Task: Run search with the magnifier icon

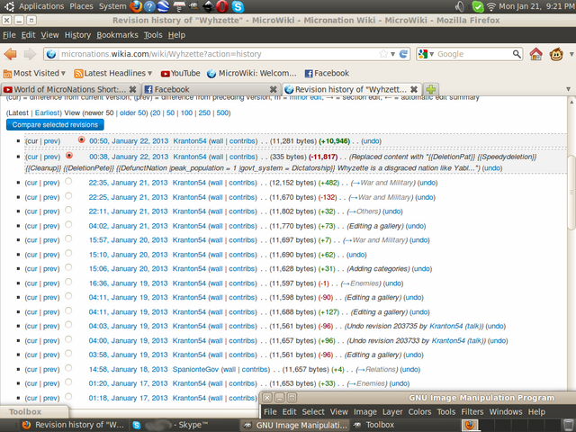Action: click(517, 54)
